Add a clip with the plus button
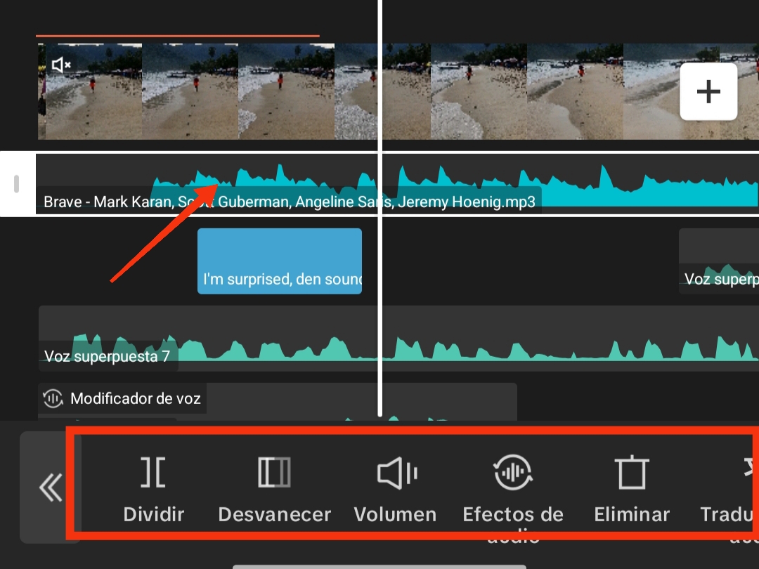This screenshot has width=759, height=569. (x=708, y=91)
